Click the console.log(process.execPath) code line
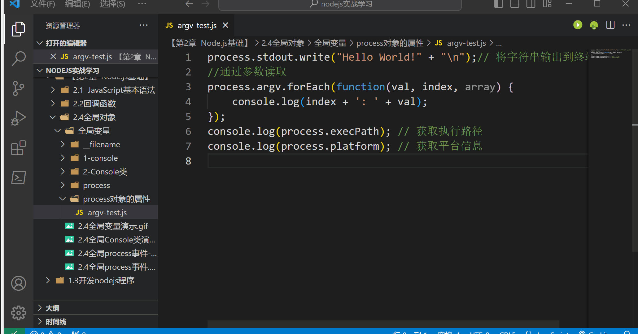 pos(345,131)
